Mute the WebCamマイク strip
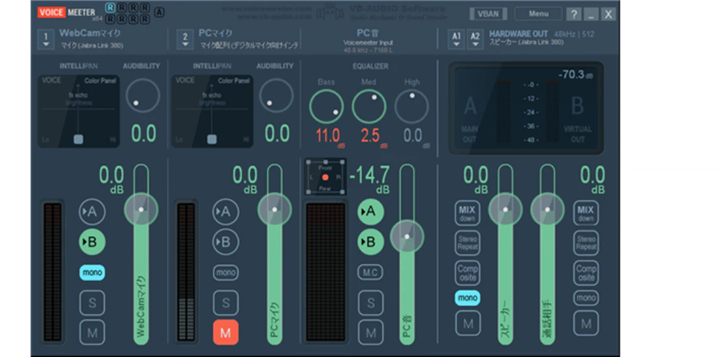Screen dimensions: 727x357 pyautogui.click(x=92, y=332)
